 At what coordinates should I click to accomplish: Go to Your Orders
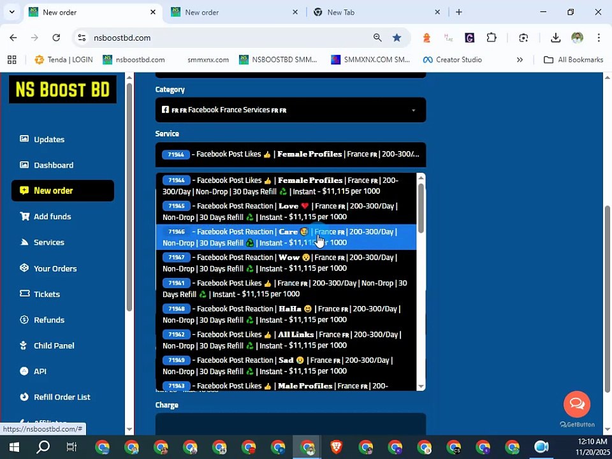click(48, 268)
